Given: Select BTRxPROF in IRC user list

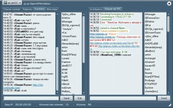Looking at the screenshot, I should coord(151,84).
